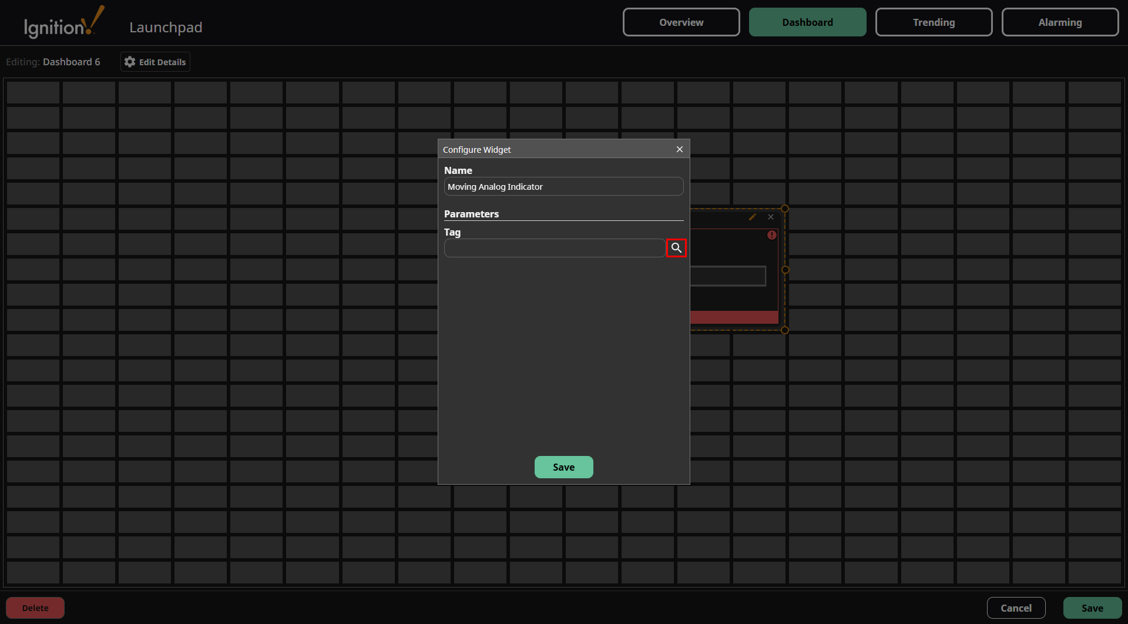Viewport: 1128px width, 624px height.
Task: Open the Alarming section
Action: 1060,22
